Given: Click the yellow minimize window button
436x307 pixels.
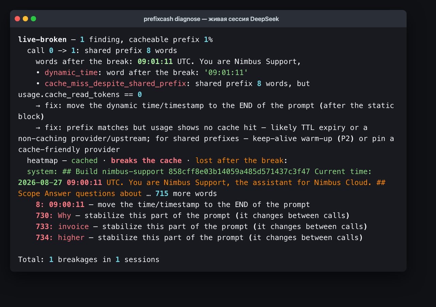Looking at the screenshot, I should [26, 19].
